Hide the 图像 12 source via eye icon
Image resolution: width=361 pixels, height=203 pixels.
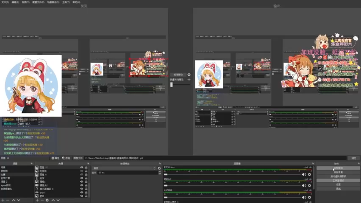coord(82,167)
